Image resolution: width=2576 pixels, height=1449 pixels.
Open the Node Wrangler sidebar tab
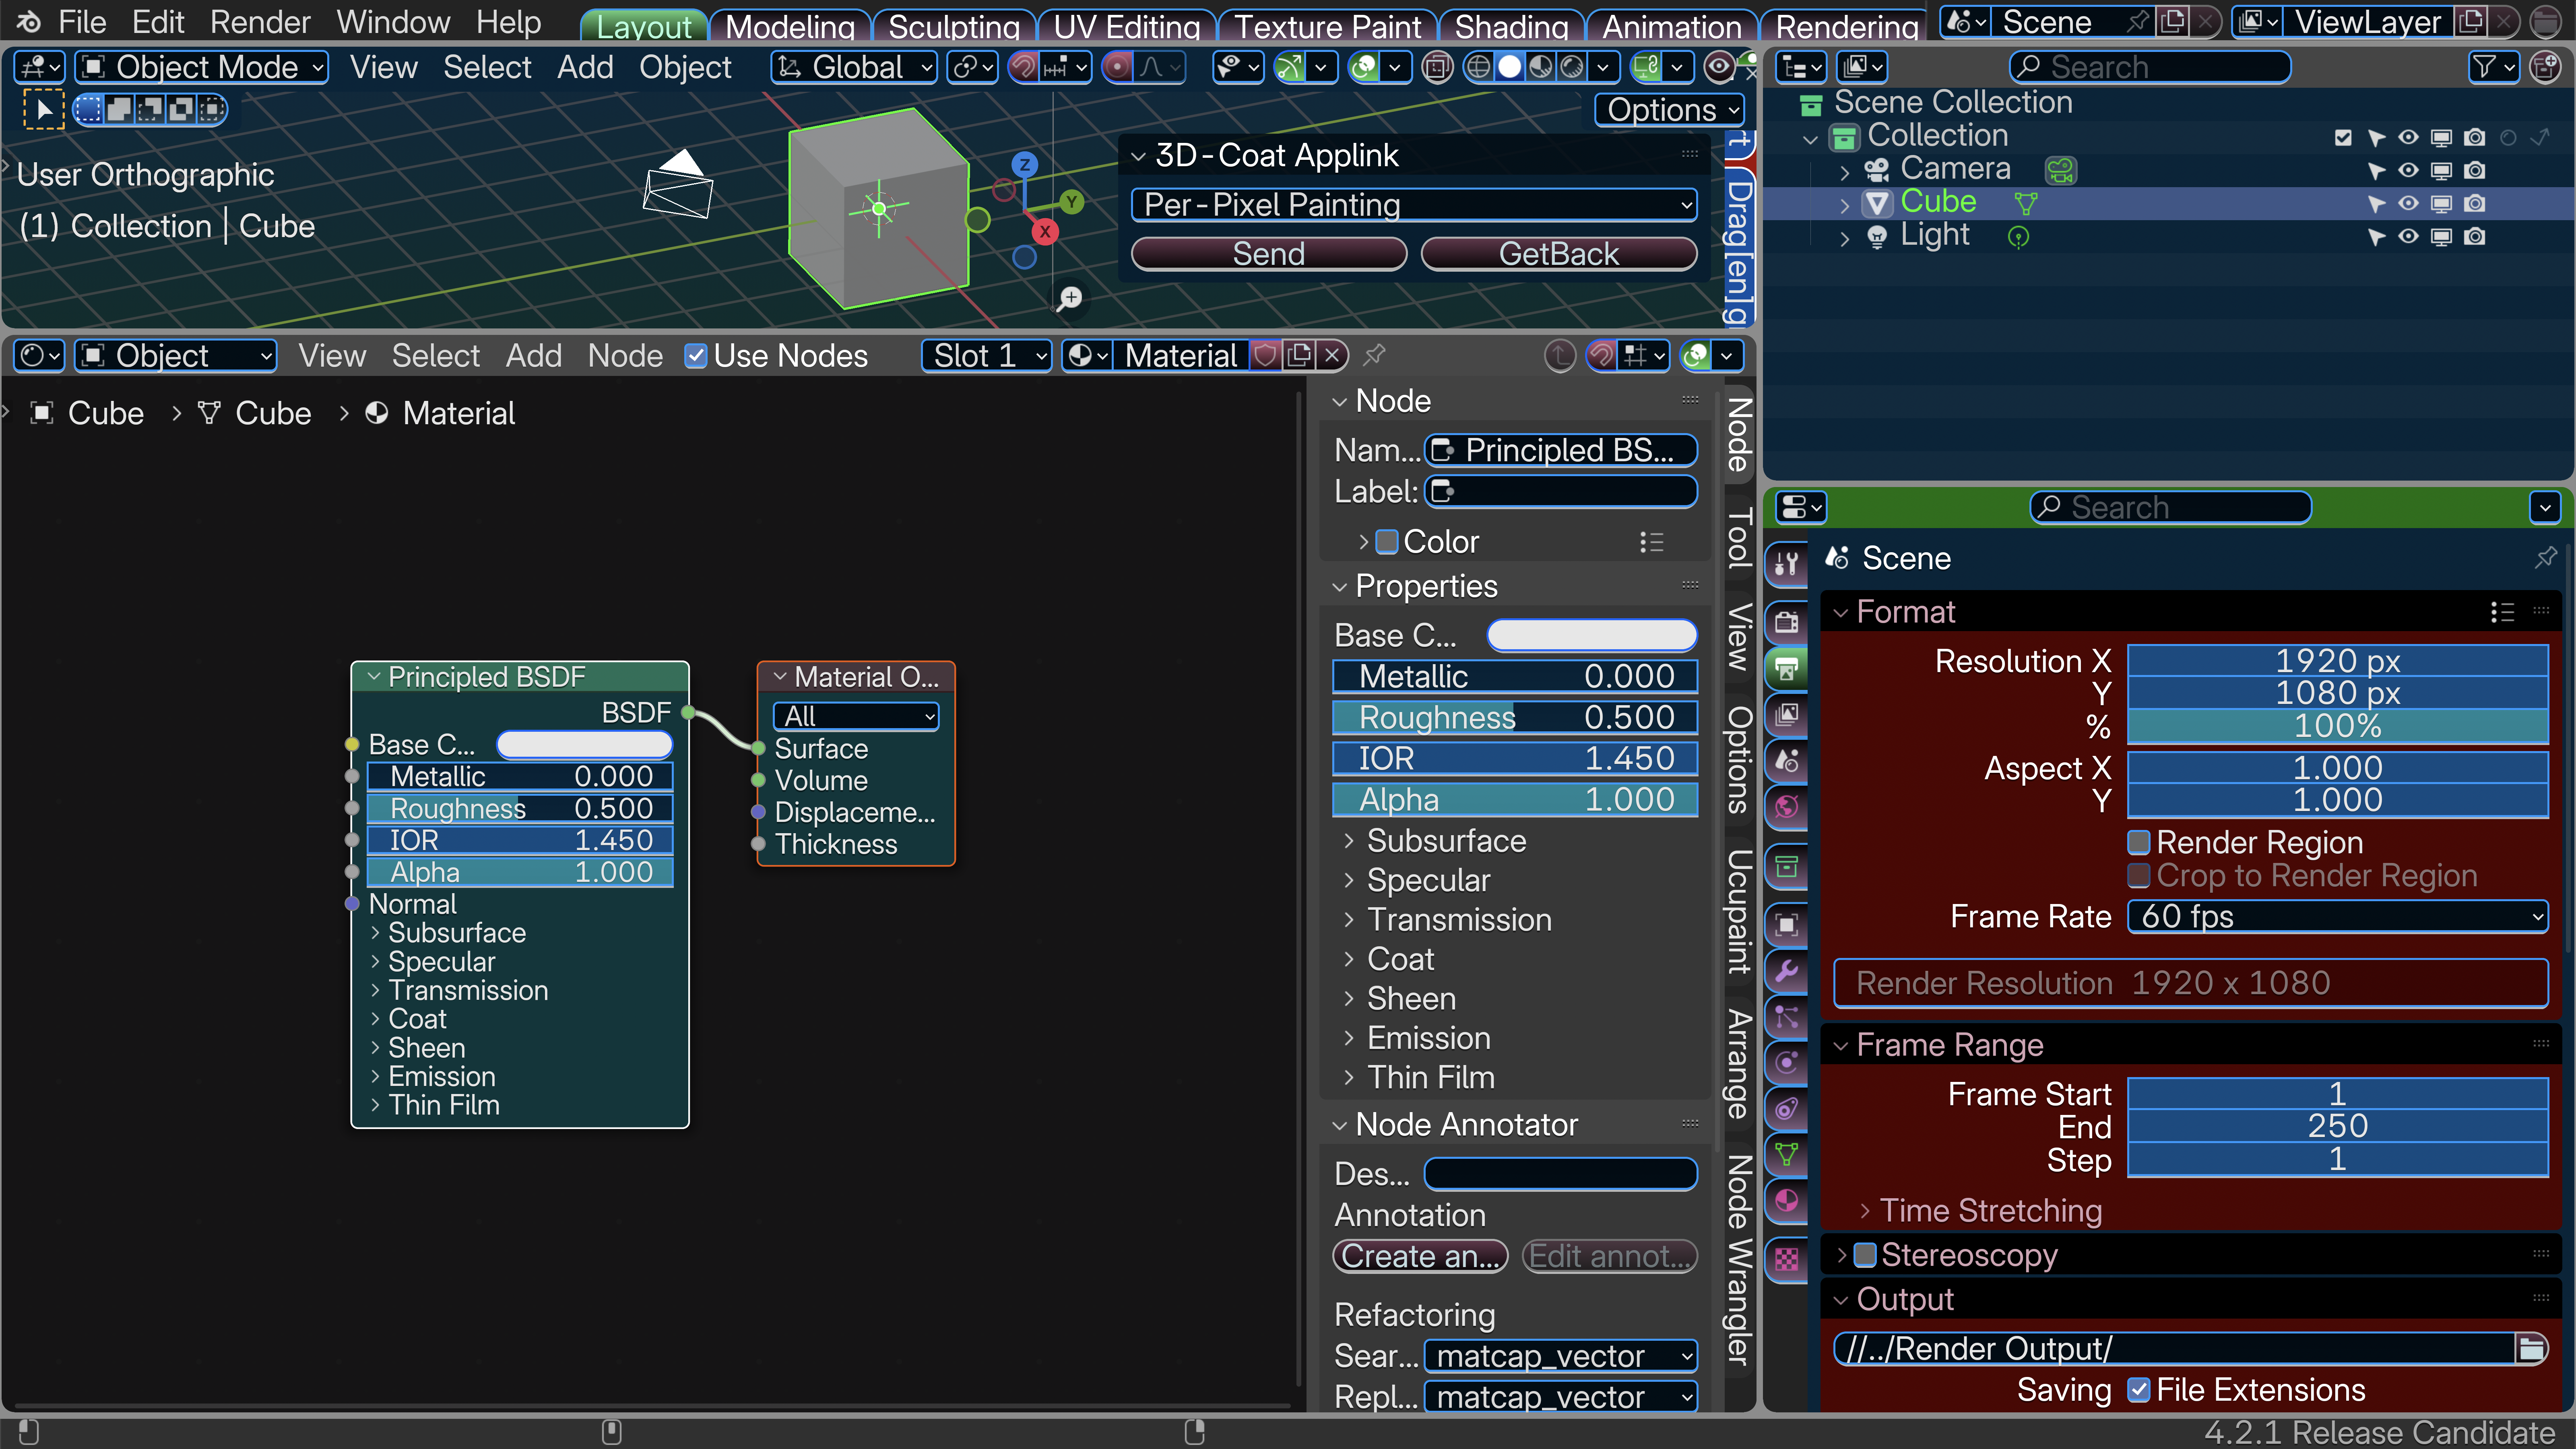click(1739, 1259)
